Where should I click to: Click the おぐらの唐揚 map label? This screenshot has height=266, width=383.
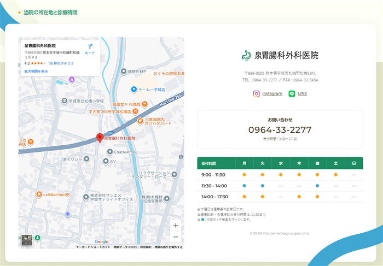pyautogui.click(x=169, y=73)
